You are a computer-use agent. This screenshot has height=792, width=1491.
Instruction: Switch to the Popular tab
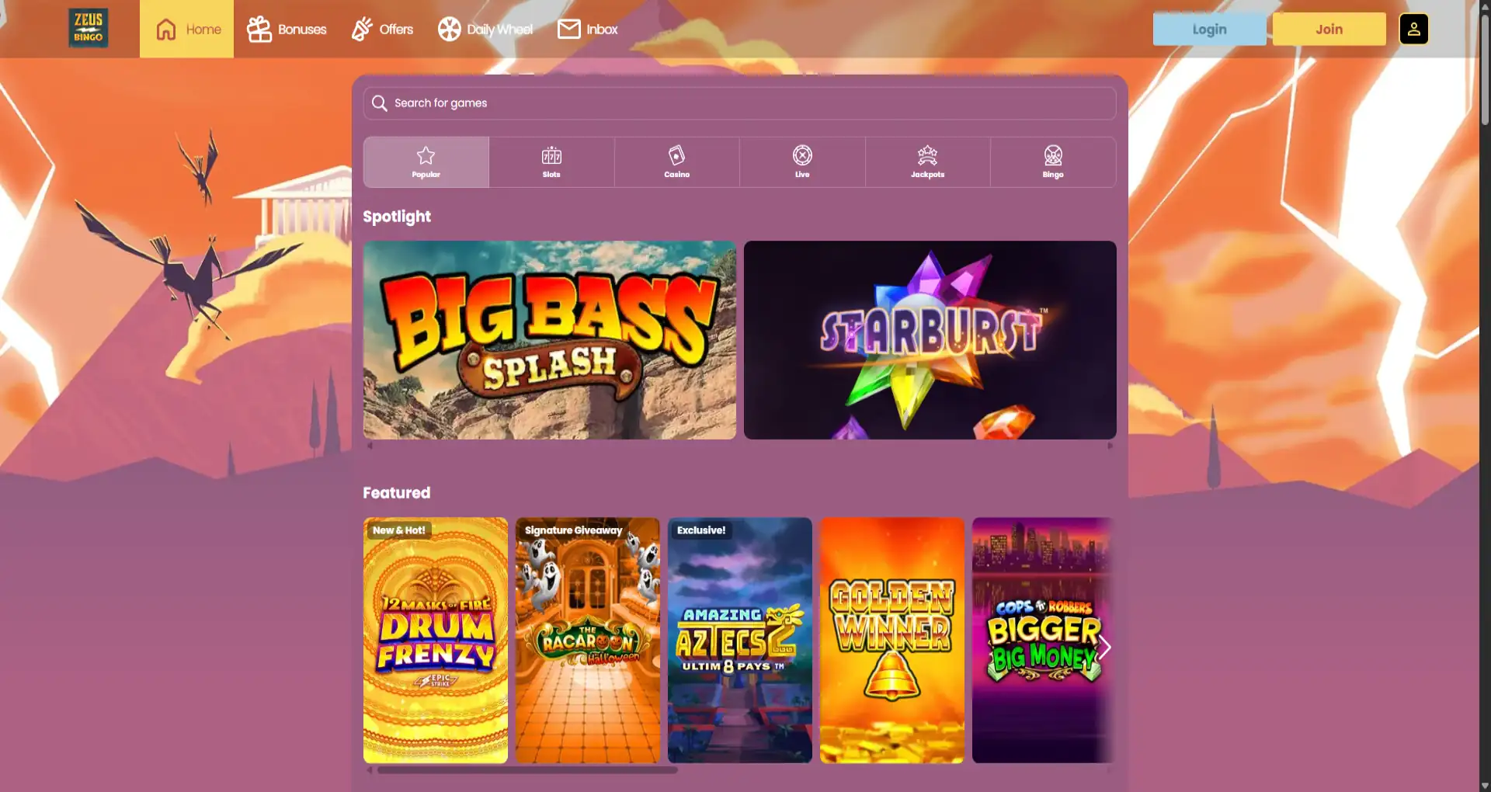(x=426, y=162)
